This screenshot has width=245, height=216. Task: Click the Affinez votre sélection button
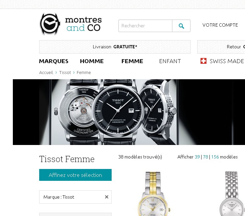click(x=75, y=175)
